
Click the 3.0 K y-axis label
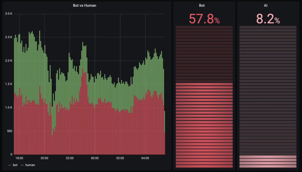tap(9, 14)
